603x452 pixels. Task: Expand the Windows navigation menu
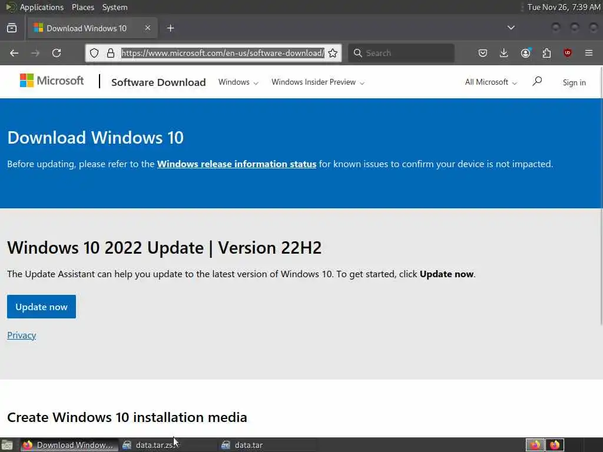click(238, 82)
